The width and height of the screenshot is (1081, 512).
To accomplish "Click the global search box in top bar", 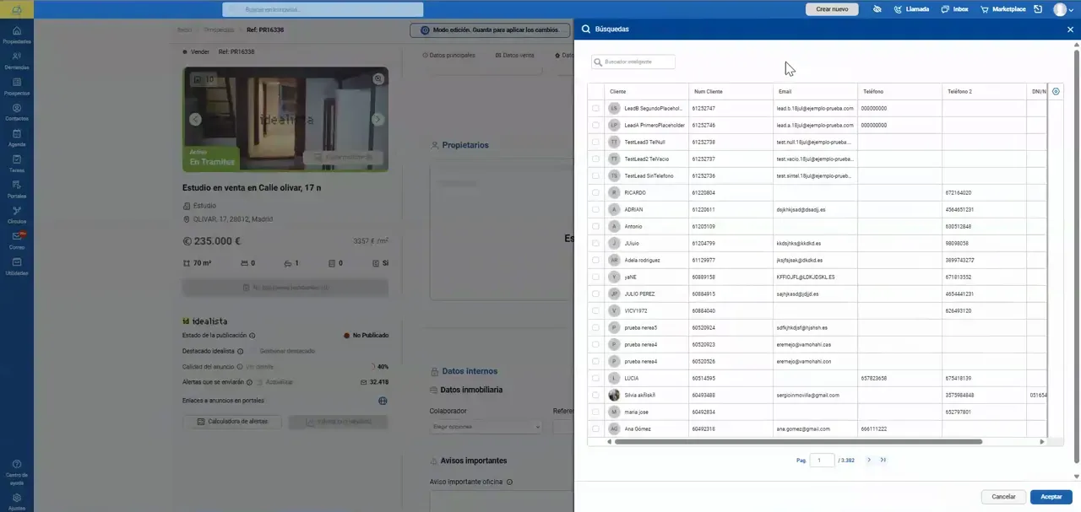I will pyautogui.click(x=323, y=9).
